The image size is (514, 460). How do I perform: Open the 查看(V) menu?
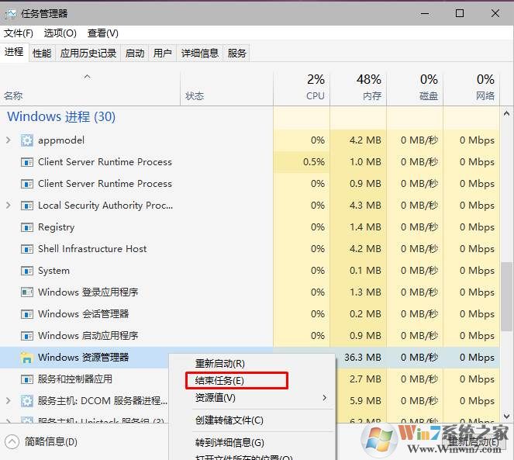click(x=102, y=33)
